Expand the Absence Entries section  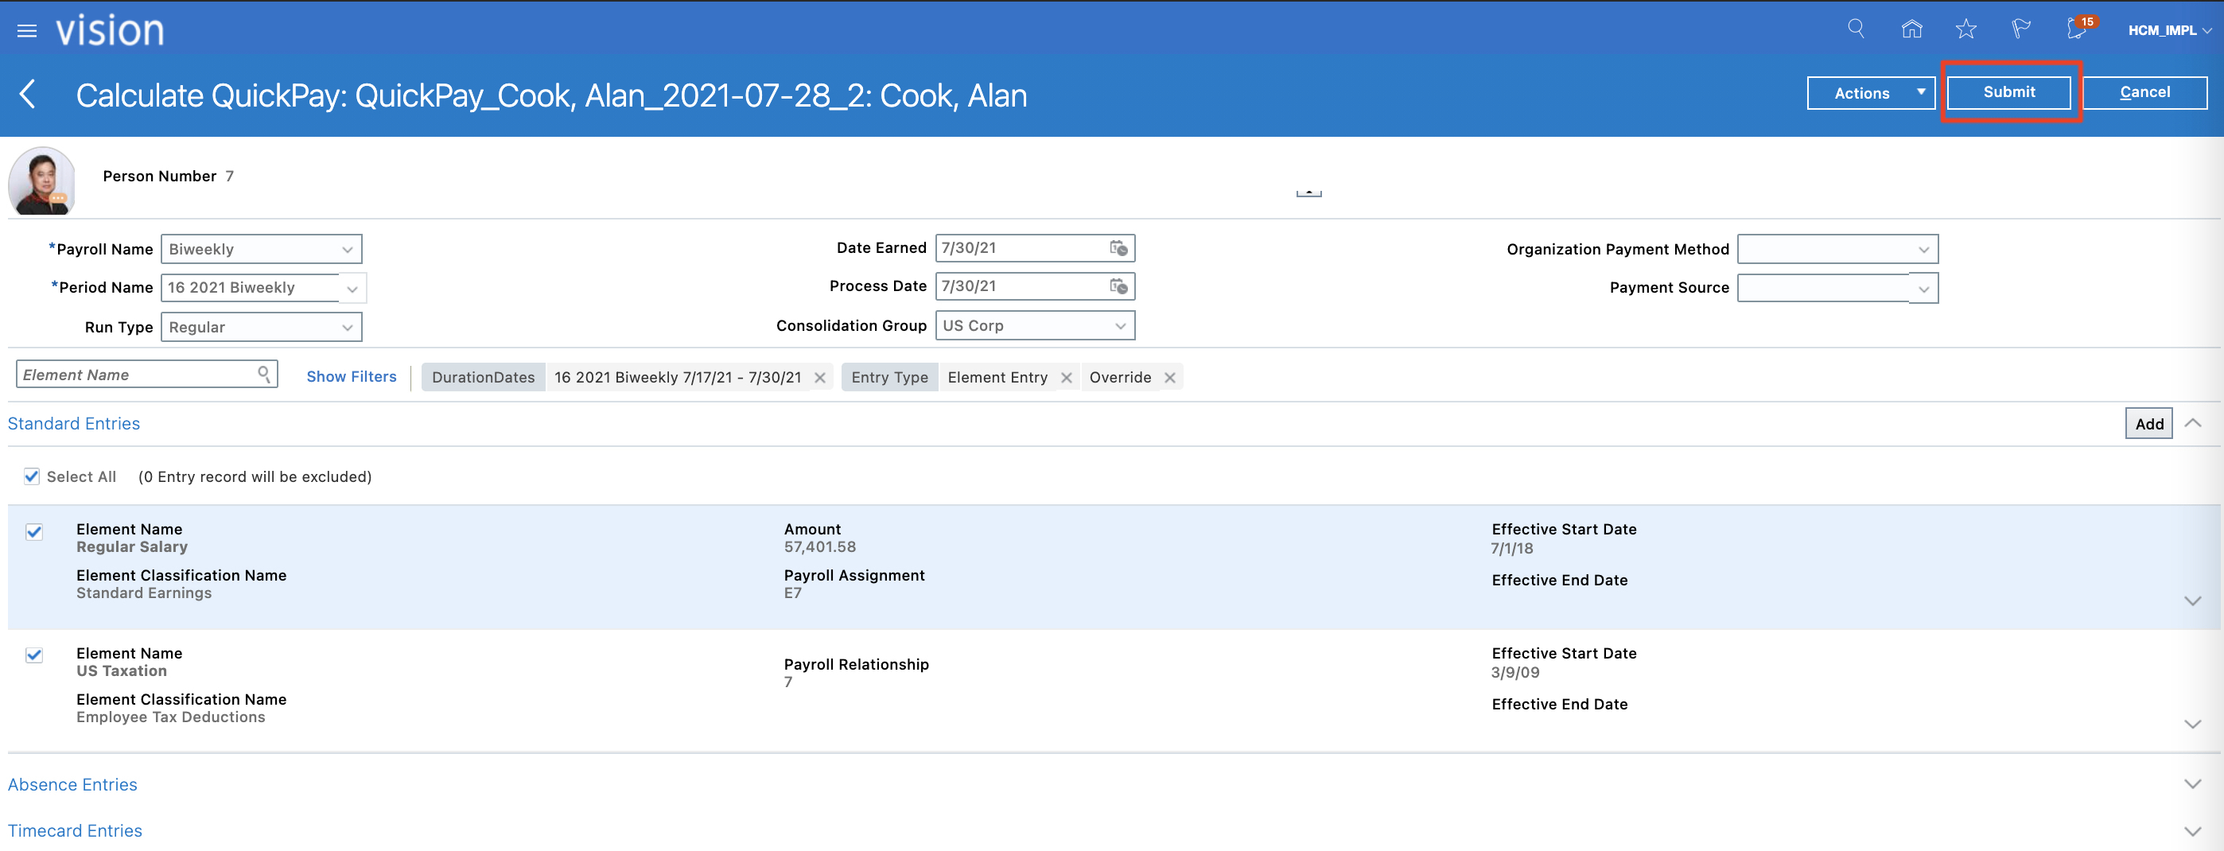pyautogui.click(x=2192, y=783)
